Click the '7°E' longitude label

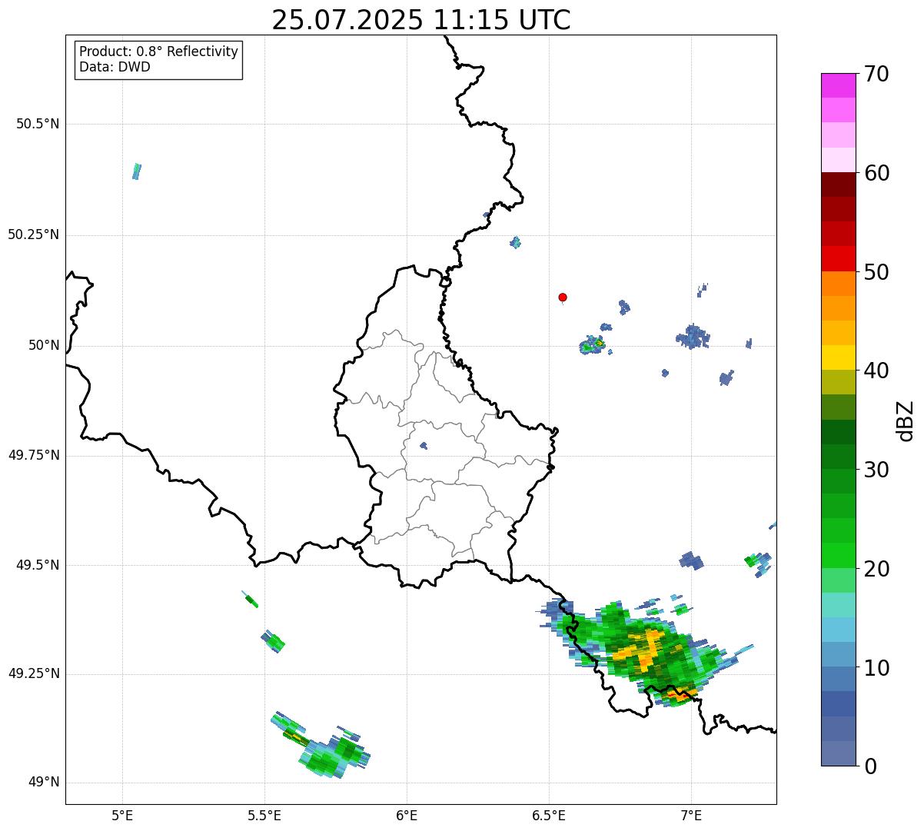pyautogui.click(x=691, y=816)
